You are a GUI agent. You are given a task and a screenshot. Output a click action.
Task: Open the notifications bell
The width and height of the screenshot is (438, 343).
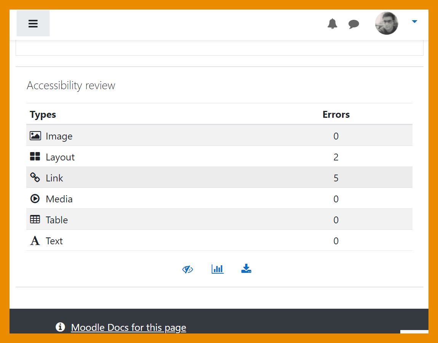click(x=332, y=24)
